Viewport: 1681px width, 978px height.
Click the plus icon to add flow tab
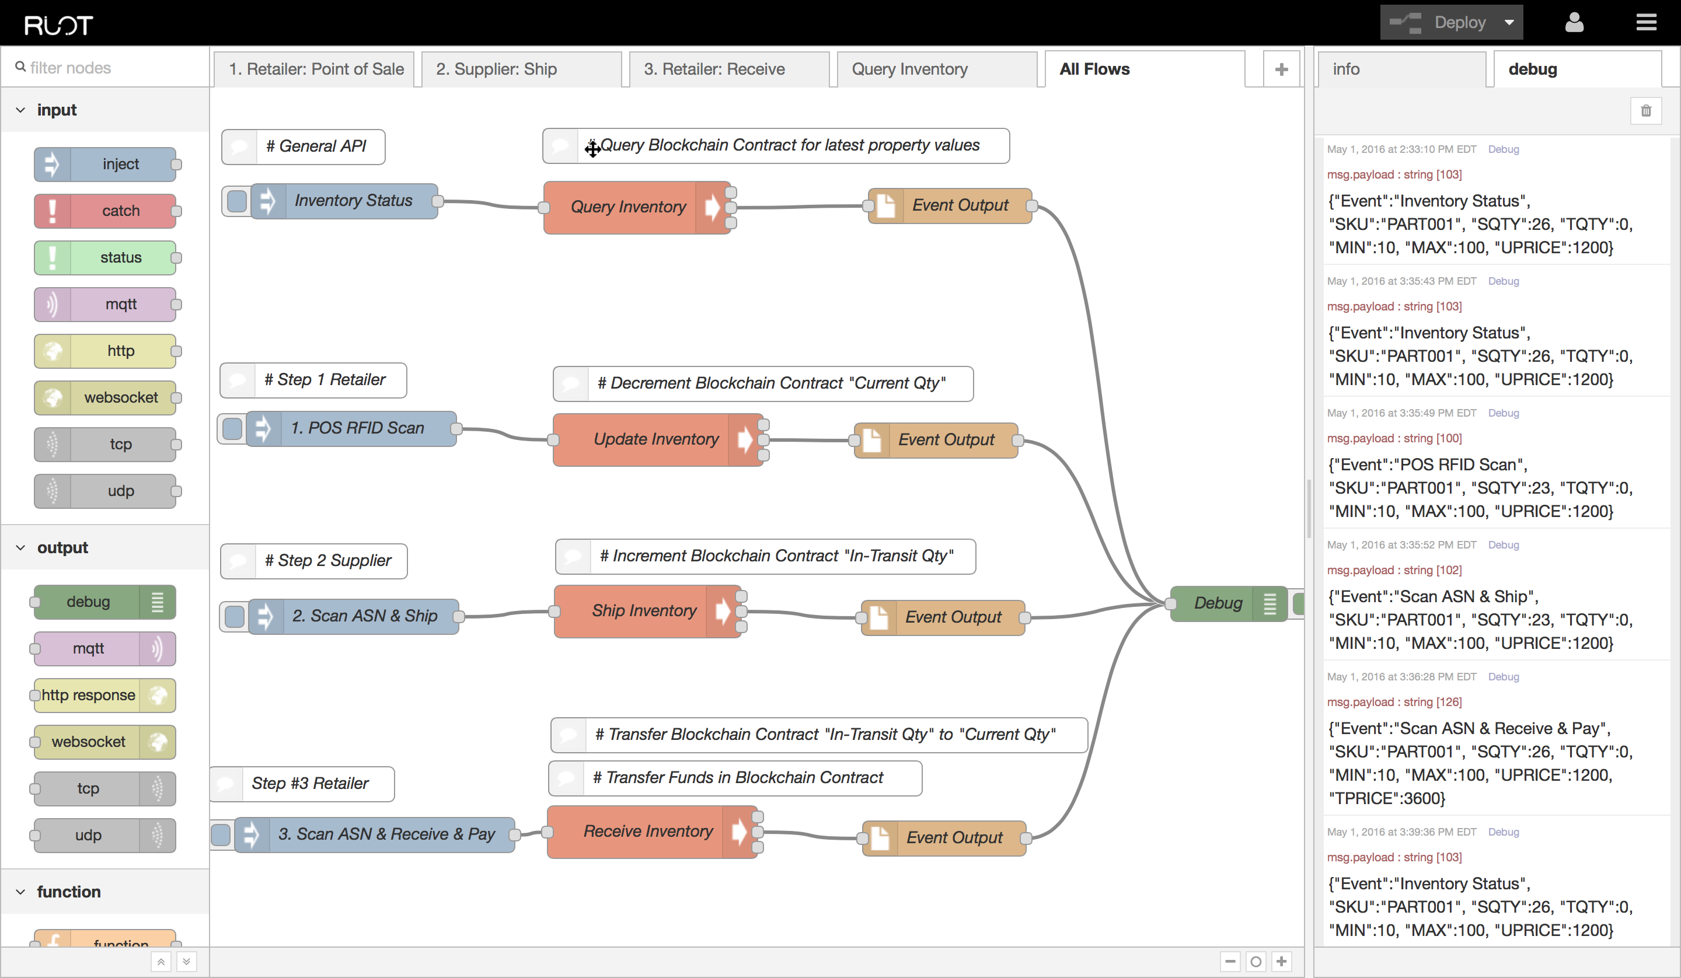[x=1281, y=69]
